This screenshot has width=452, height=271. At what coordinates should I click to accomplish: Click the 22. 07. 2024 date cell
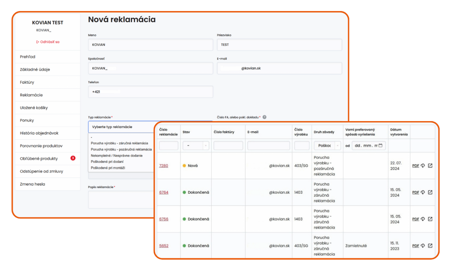coord(396,166)
